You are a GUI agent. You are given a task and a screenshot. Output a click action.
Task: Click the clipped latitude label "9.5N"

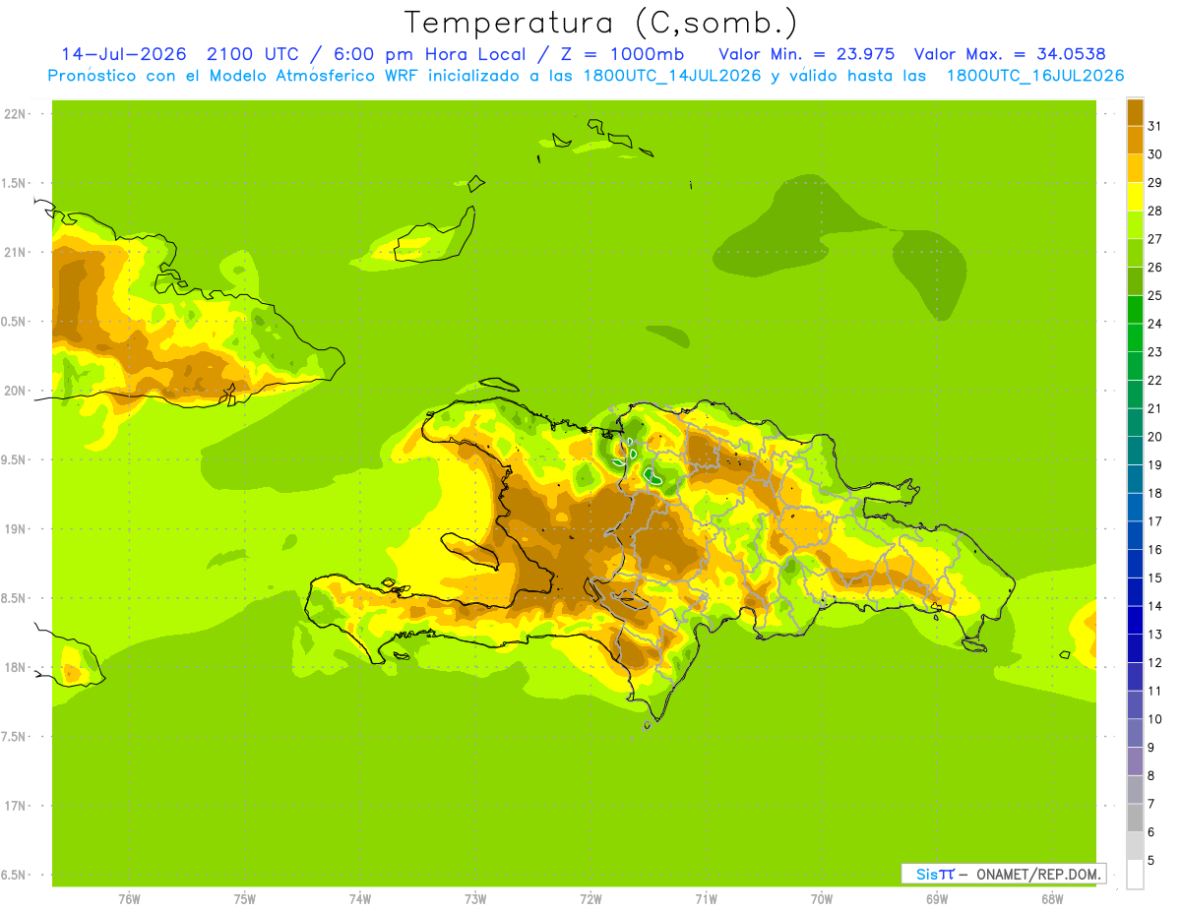(14, 459)
